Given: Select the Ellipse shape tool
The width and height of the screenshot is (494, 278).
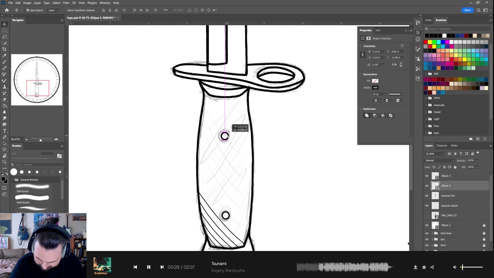Looking at the screenshot, I should click(x=5, y=149).
